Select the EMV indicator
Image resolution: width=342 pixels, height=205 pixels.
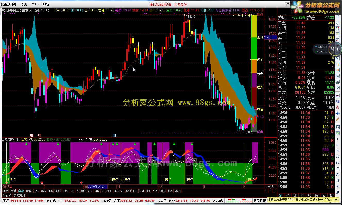[97, 191]
